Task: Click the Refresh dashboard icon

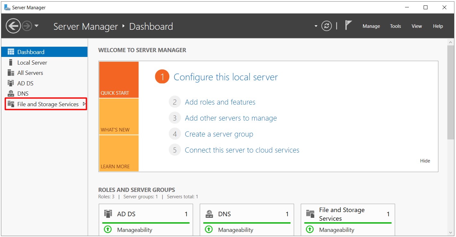Action: tap(326, 26)
